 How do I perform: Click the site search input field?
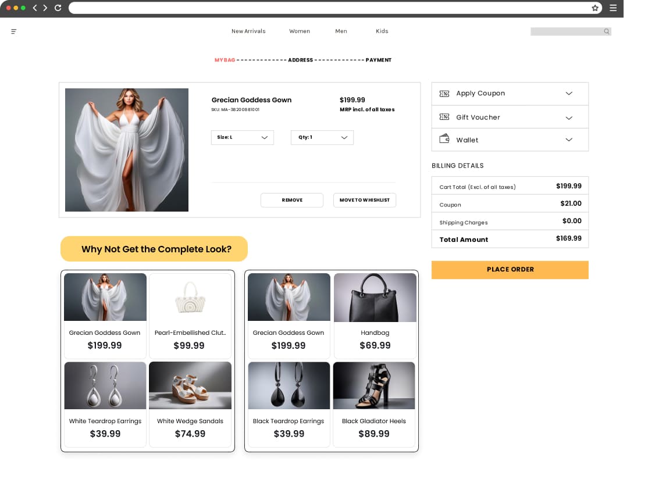(566, 31)
